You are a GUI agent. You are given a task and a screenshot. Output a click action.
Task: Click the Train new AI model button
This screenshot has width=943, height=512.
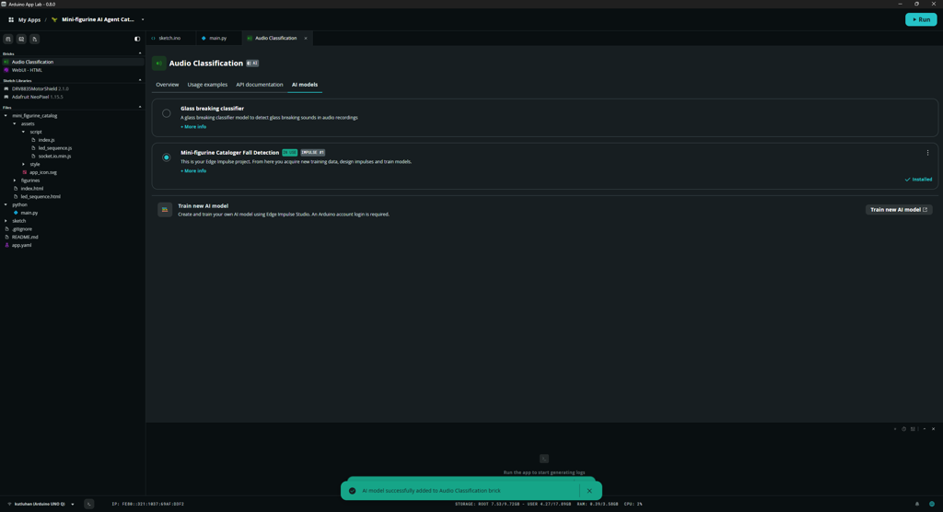tap(899, 209)
